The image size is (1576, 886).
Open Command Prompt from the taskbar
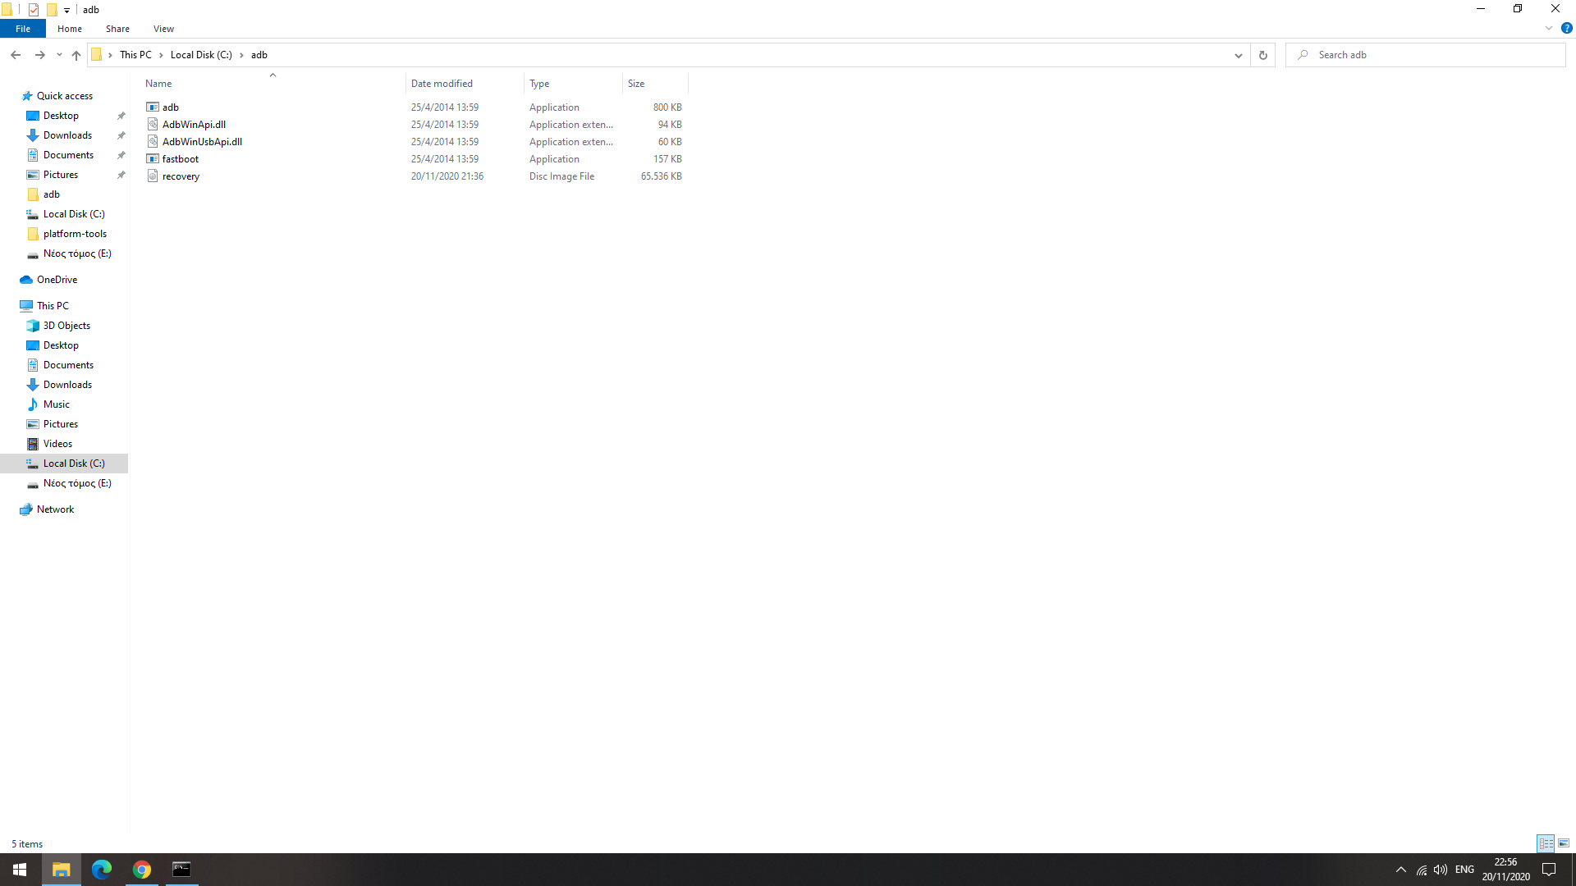[x=181, y=870]
